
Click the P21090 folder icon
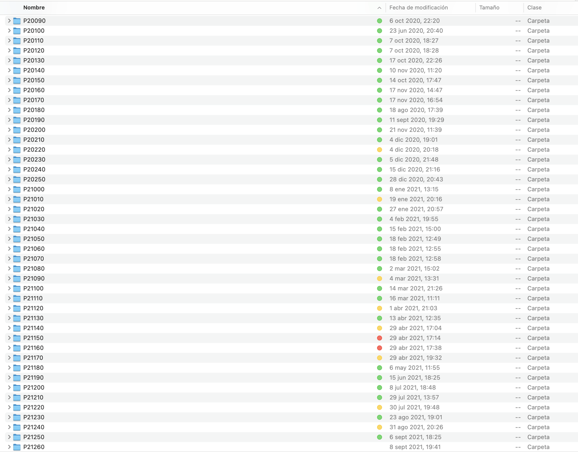pos(17,278)
